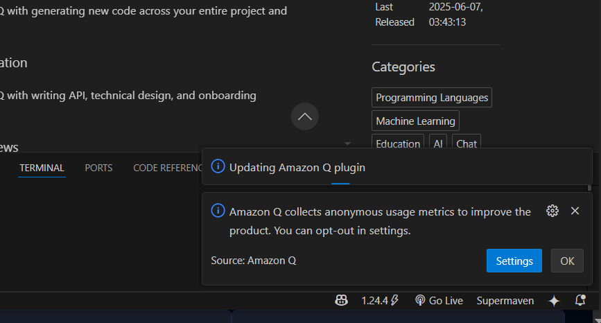Open the CODE REFERENCE panel tab
This screenshot has width=601, height=323.
pos(166,168)
